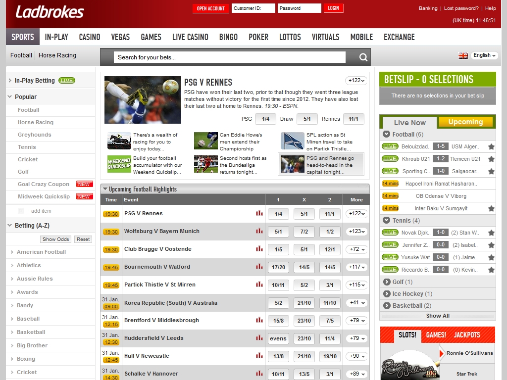Click the Search for your bets field
The width and height of the screenshot is (507, 380).
pos(230,57)
